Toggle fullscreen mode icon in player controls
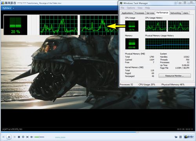The height and width of the screenshot is (141, 196). click(x=27, y=137)
